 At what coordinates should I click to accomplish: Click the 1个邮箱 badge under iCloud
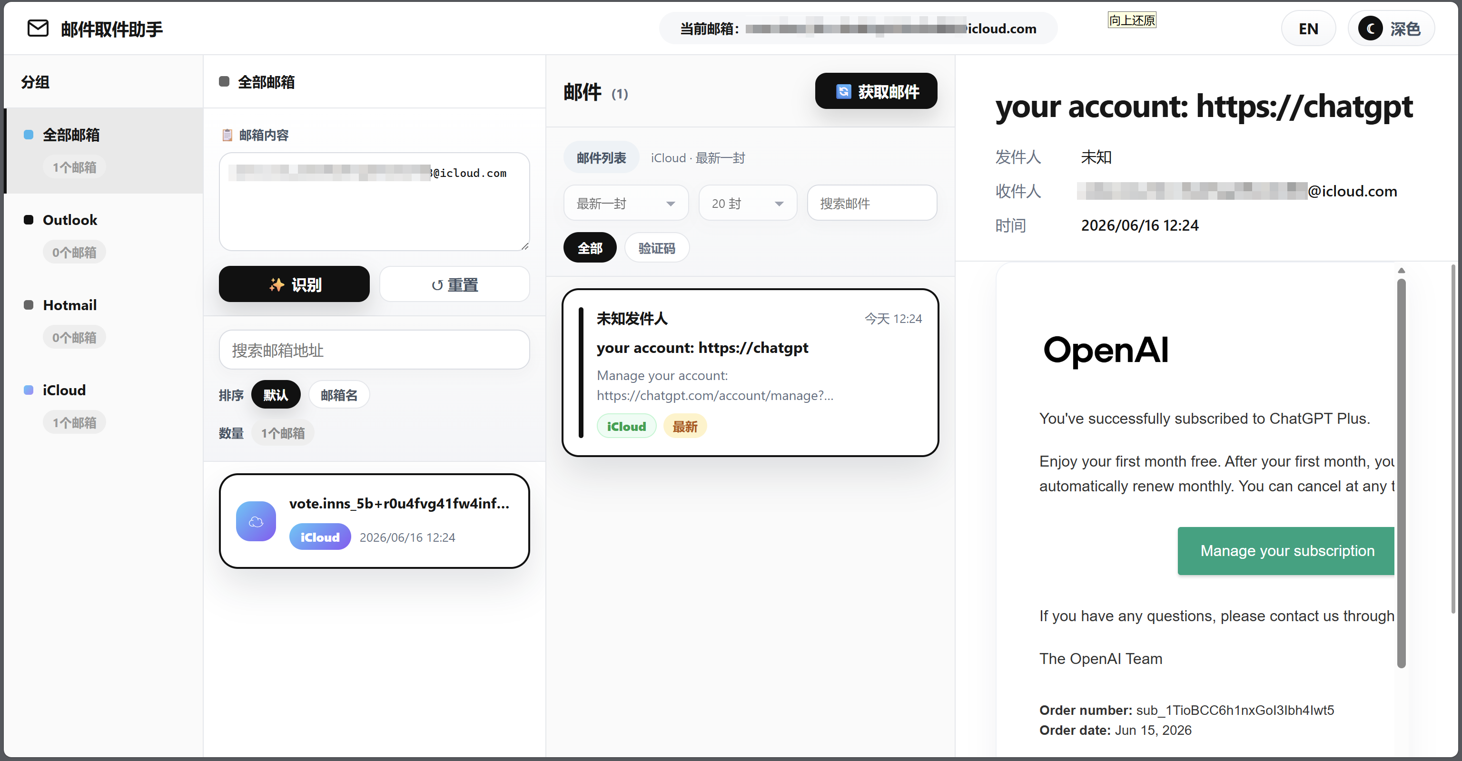(74, 422)
